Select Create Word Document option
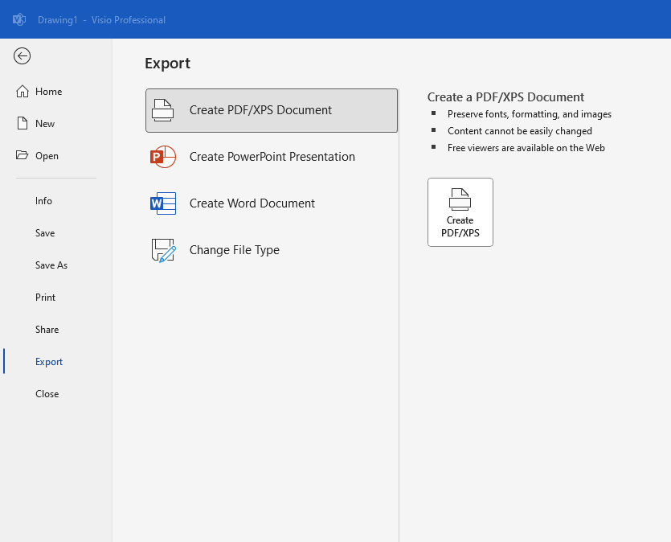 point(272,203)
